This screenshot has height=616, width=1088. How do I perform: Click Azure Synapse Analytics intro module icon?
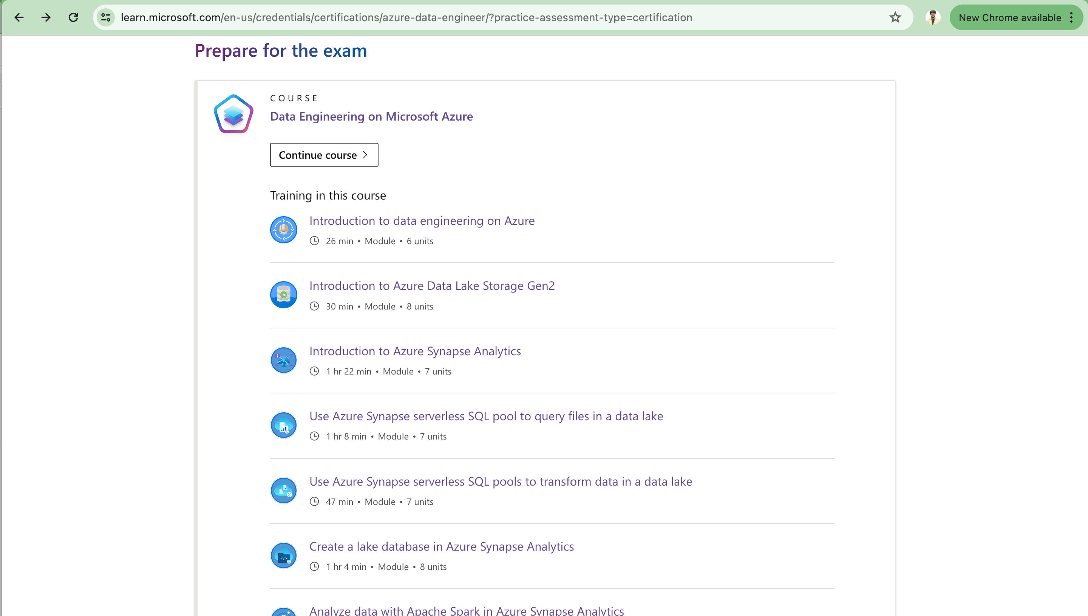coord(283,360)
